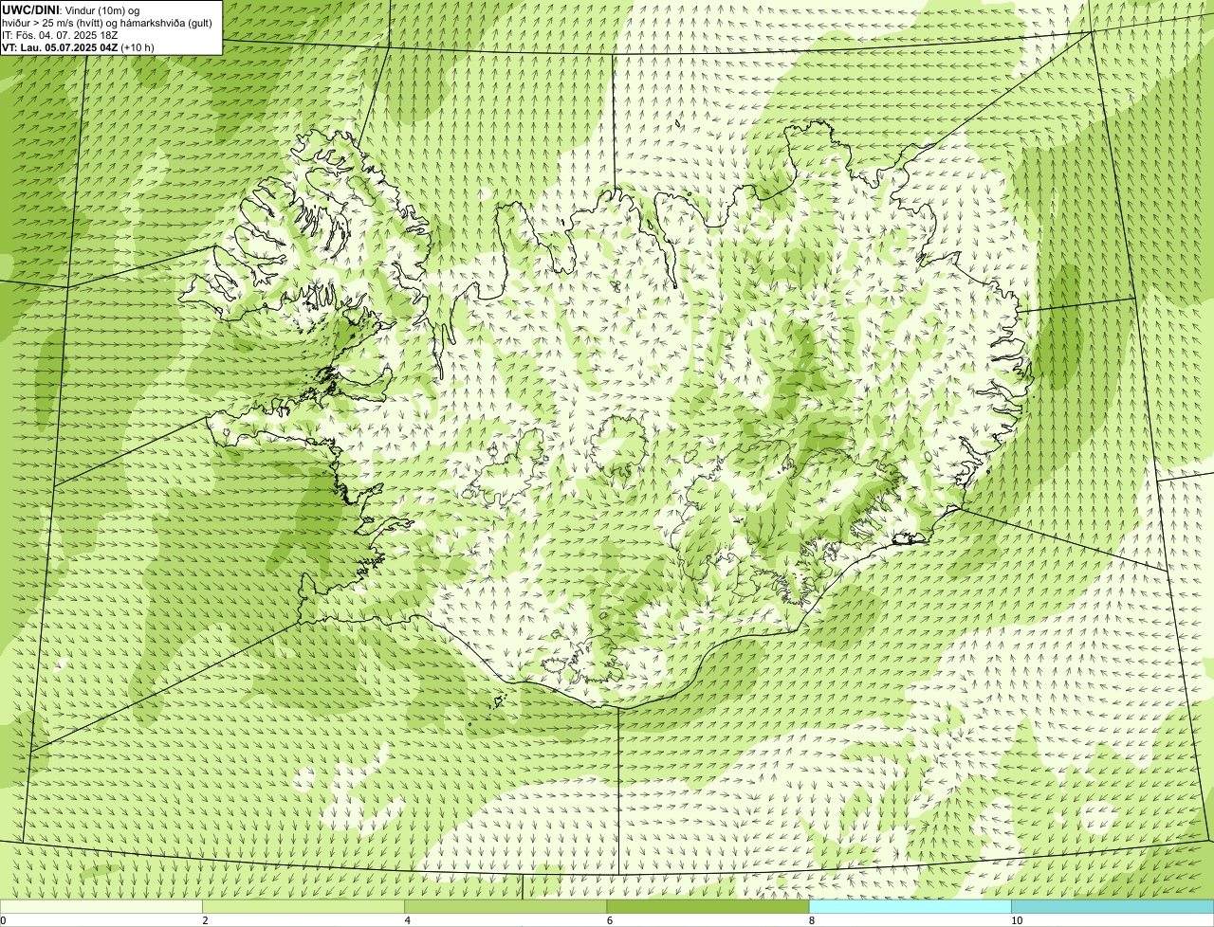
Task: Click the '8' tick label on the color scale
Action: click(x=812, y=920)
